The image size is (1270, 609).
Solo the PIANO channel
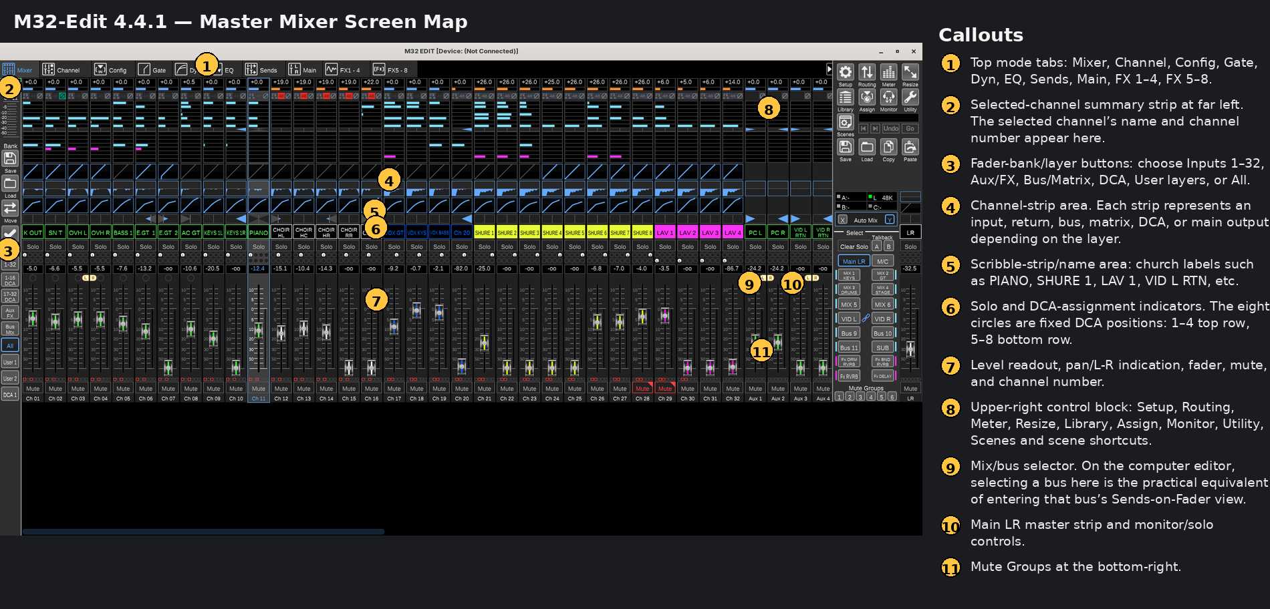[x=259, y=246]
